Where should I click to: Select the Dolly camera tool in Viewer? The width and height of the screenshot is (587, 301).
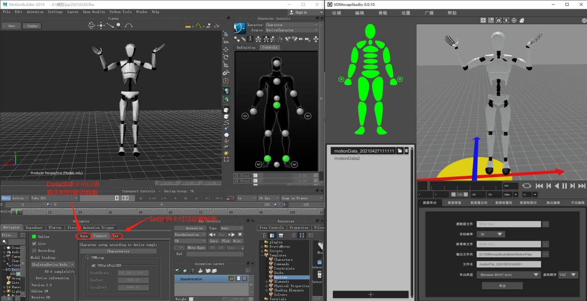pyautogui.click(x=110, y=26)
